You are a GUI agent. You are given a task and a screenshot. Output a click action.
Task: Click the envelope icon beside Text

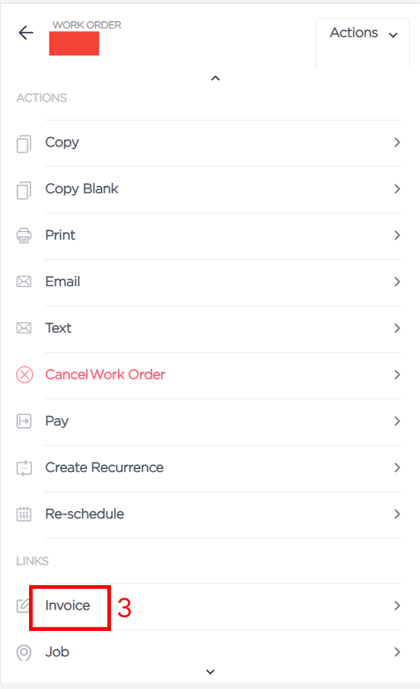point(24,328)
